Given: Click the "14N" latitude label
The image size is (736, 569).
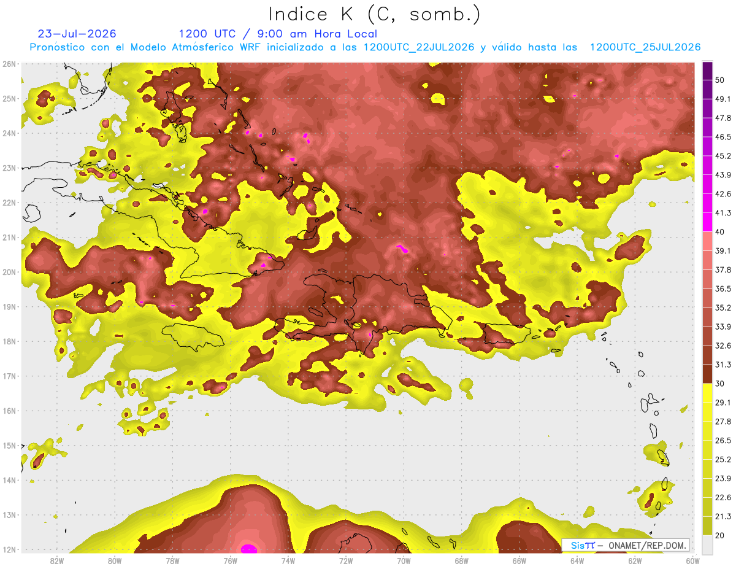Looking at the screenshot, I should (x=9, y=480).
